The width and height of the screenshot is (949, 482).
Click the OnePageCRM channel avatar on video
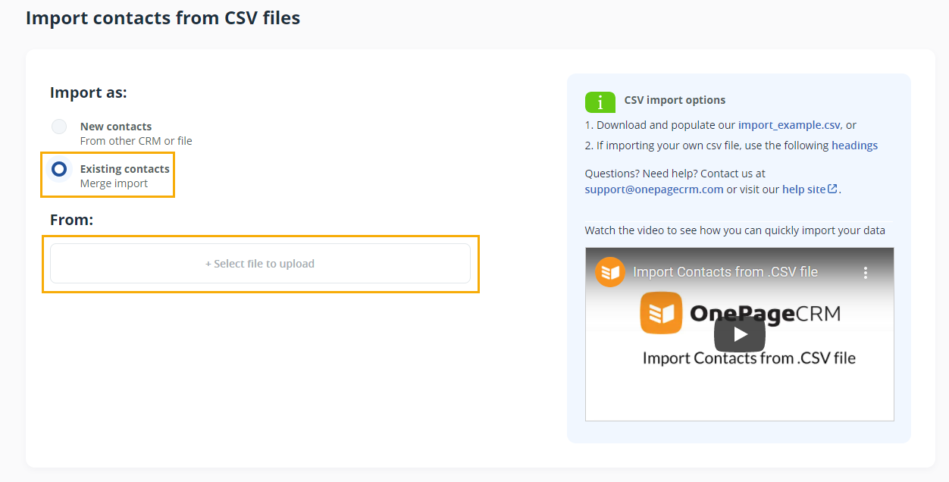click(610, 272)
